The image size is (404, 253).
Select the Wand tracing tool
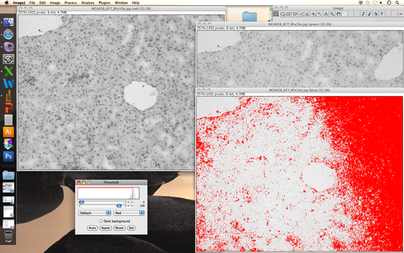click(319, 14)
